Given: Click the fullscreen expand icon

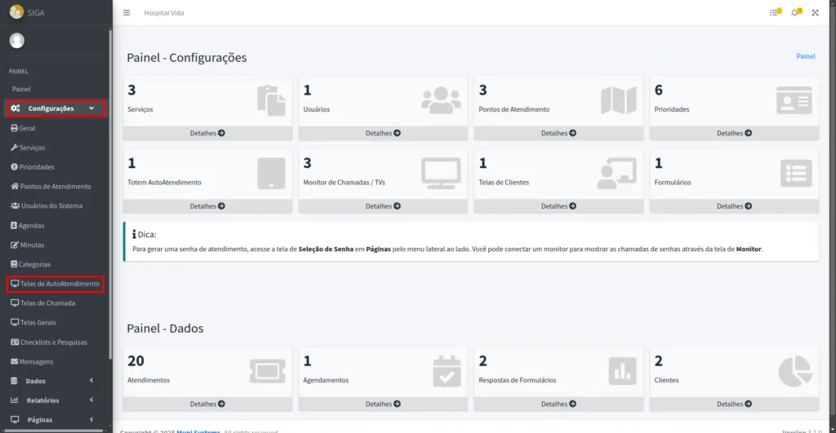Looking at the screenshot, I should click(x=815, y=13).
